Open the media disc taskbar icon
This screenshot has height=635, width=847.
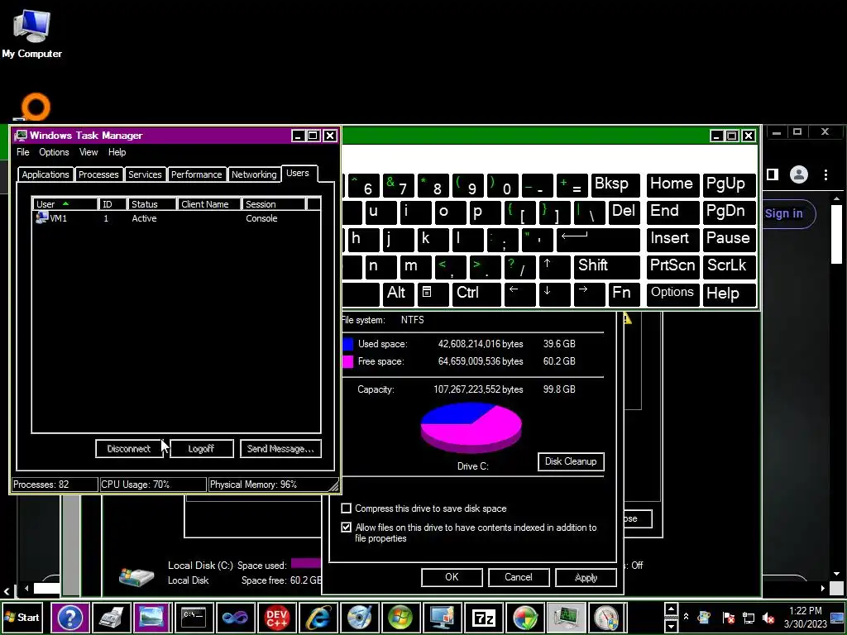[x=359, y=617]
